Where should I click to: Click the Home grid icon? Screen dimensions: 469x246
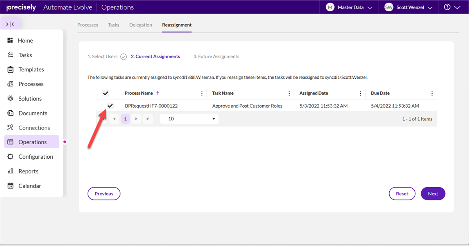(x=11, y=41)
